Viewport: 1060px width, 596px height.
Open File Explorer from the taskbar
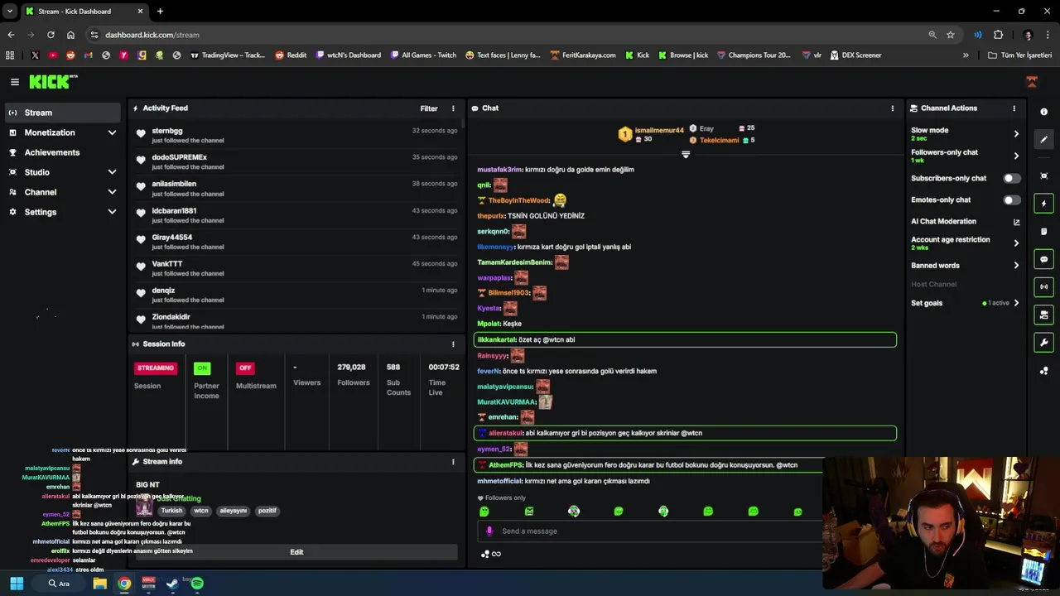99,584
